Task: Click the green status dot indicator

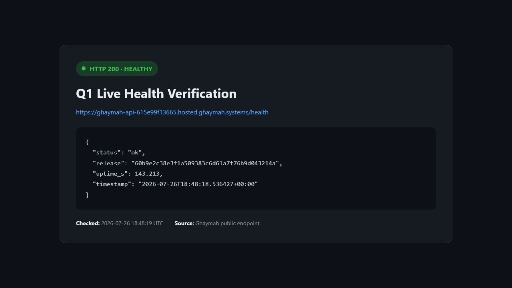Action: [x=84, y=68]
